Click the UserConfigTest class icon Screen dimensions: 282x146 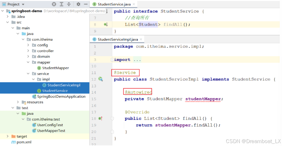[34, 125]
